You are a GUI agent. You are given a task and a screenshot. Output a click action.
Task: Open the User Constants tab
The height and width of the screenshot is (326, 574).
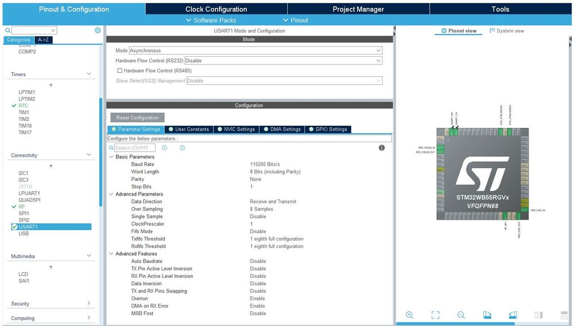(x=189, y=129)
